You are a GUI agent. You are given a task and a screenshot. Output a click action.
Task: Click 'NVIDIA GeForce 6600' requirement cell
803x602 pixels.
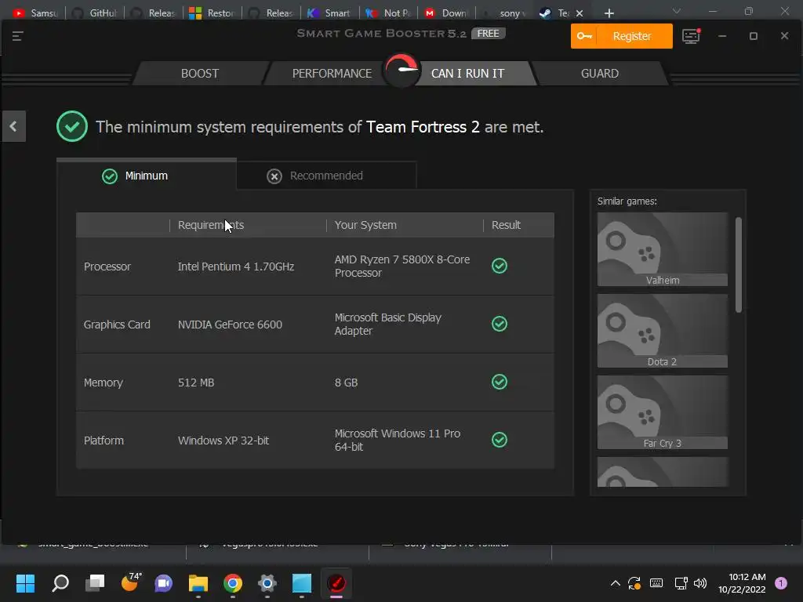tap(230, 325)
